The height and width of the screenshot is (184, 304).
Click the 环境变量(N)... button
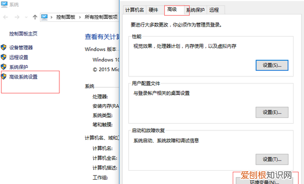tap(265, 181)
